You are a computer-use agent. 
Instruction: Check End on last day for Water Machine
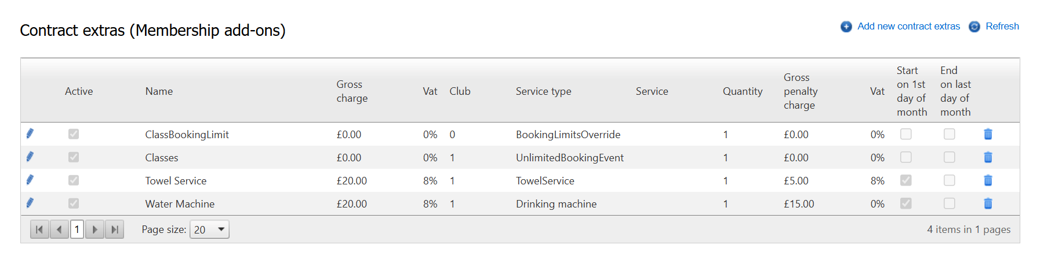[x=949, y=203]
